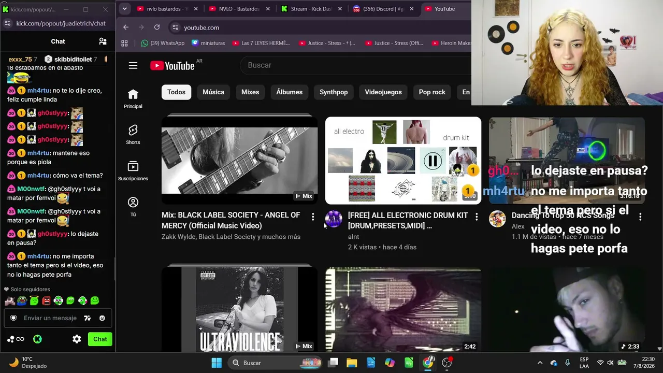Screen dimensions: 663x373
Task: Open Principal in the YouTube sidebar
Action: coord(133,98)
